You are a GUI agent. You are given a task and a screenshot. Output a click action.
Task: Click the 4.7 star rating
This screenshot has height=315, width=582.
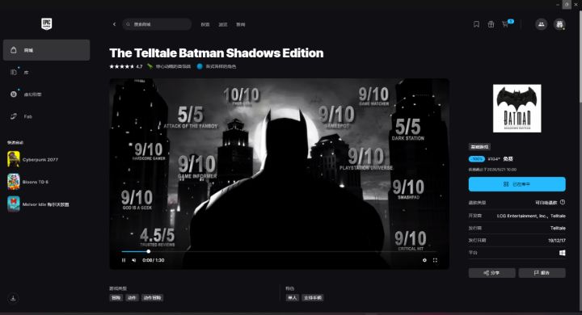[126, 66]
